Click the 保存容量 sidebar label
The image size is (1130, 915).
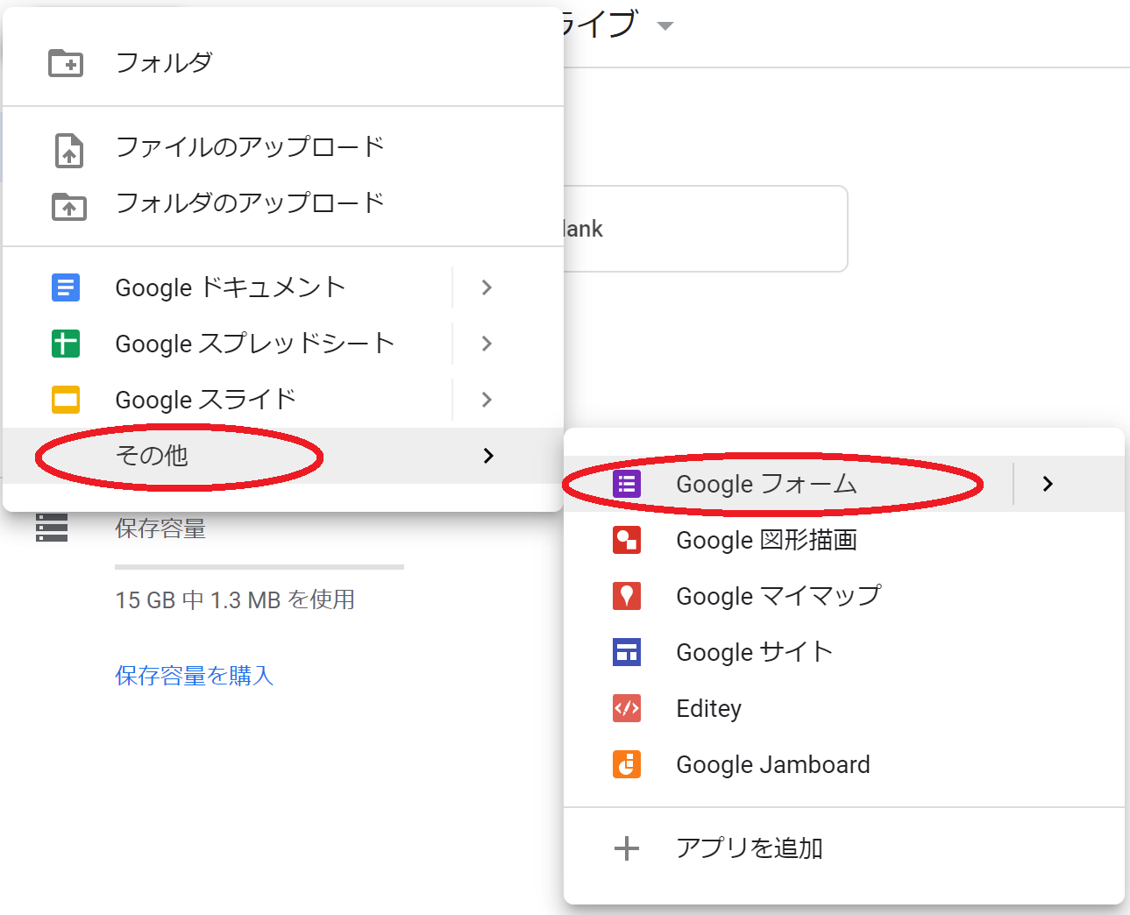(160, 528)
